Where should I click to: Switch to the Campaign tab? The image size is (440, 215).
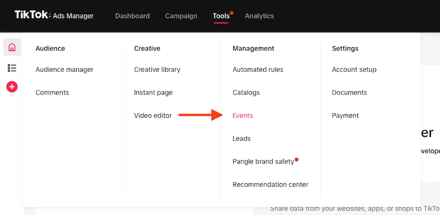[x=181, y=16]
